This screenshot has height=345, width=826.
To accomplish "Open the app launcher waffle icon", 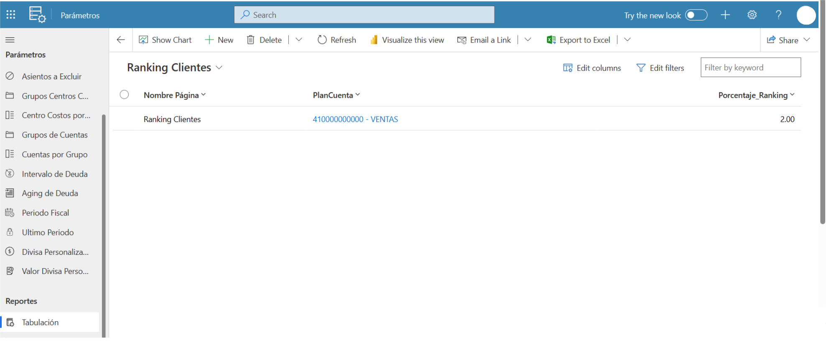I will point(11,15).
